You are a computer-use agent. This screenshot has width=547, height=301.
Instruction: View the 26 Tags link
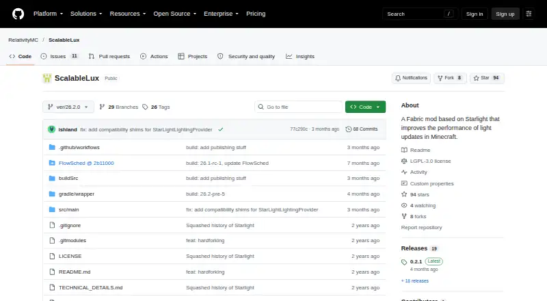156,107
